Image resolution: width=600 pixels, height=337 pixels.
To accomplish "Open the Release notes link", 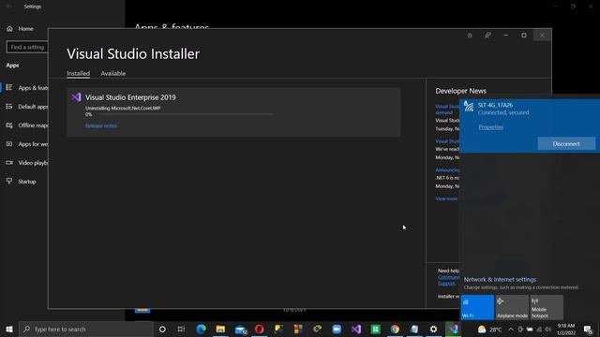I will [x=101, y=125].
